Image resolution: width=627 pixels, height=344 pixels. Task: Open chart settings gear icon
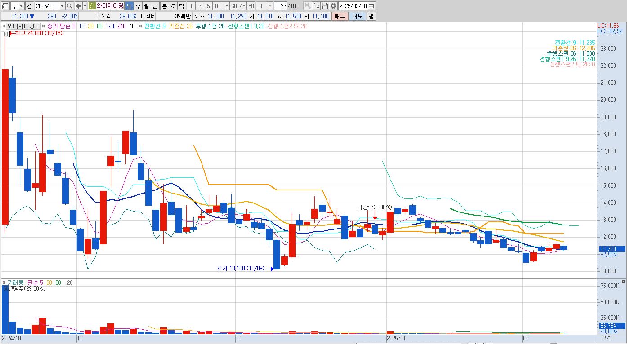[x=333, y=6]
